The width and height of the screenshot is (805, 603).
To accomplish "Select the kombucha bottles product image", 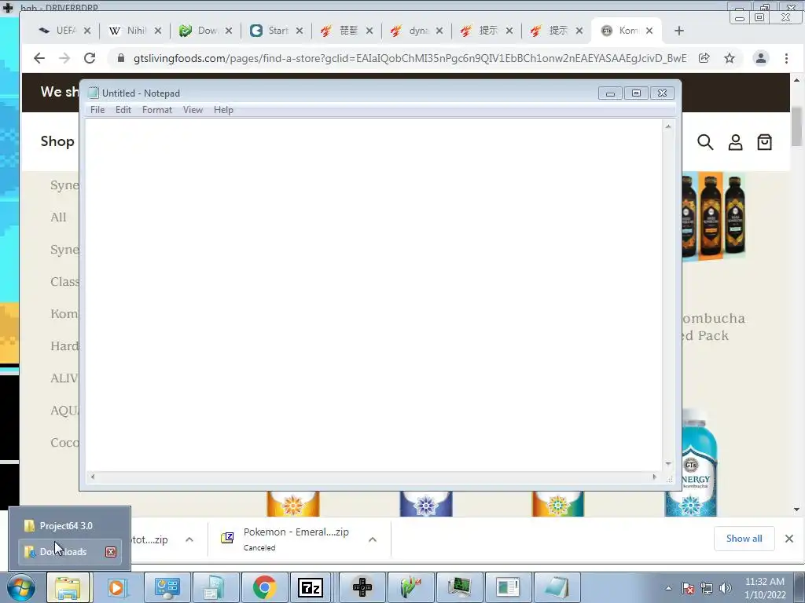I will click(714, 217).
